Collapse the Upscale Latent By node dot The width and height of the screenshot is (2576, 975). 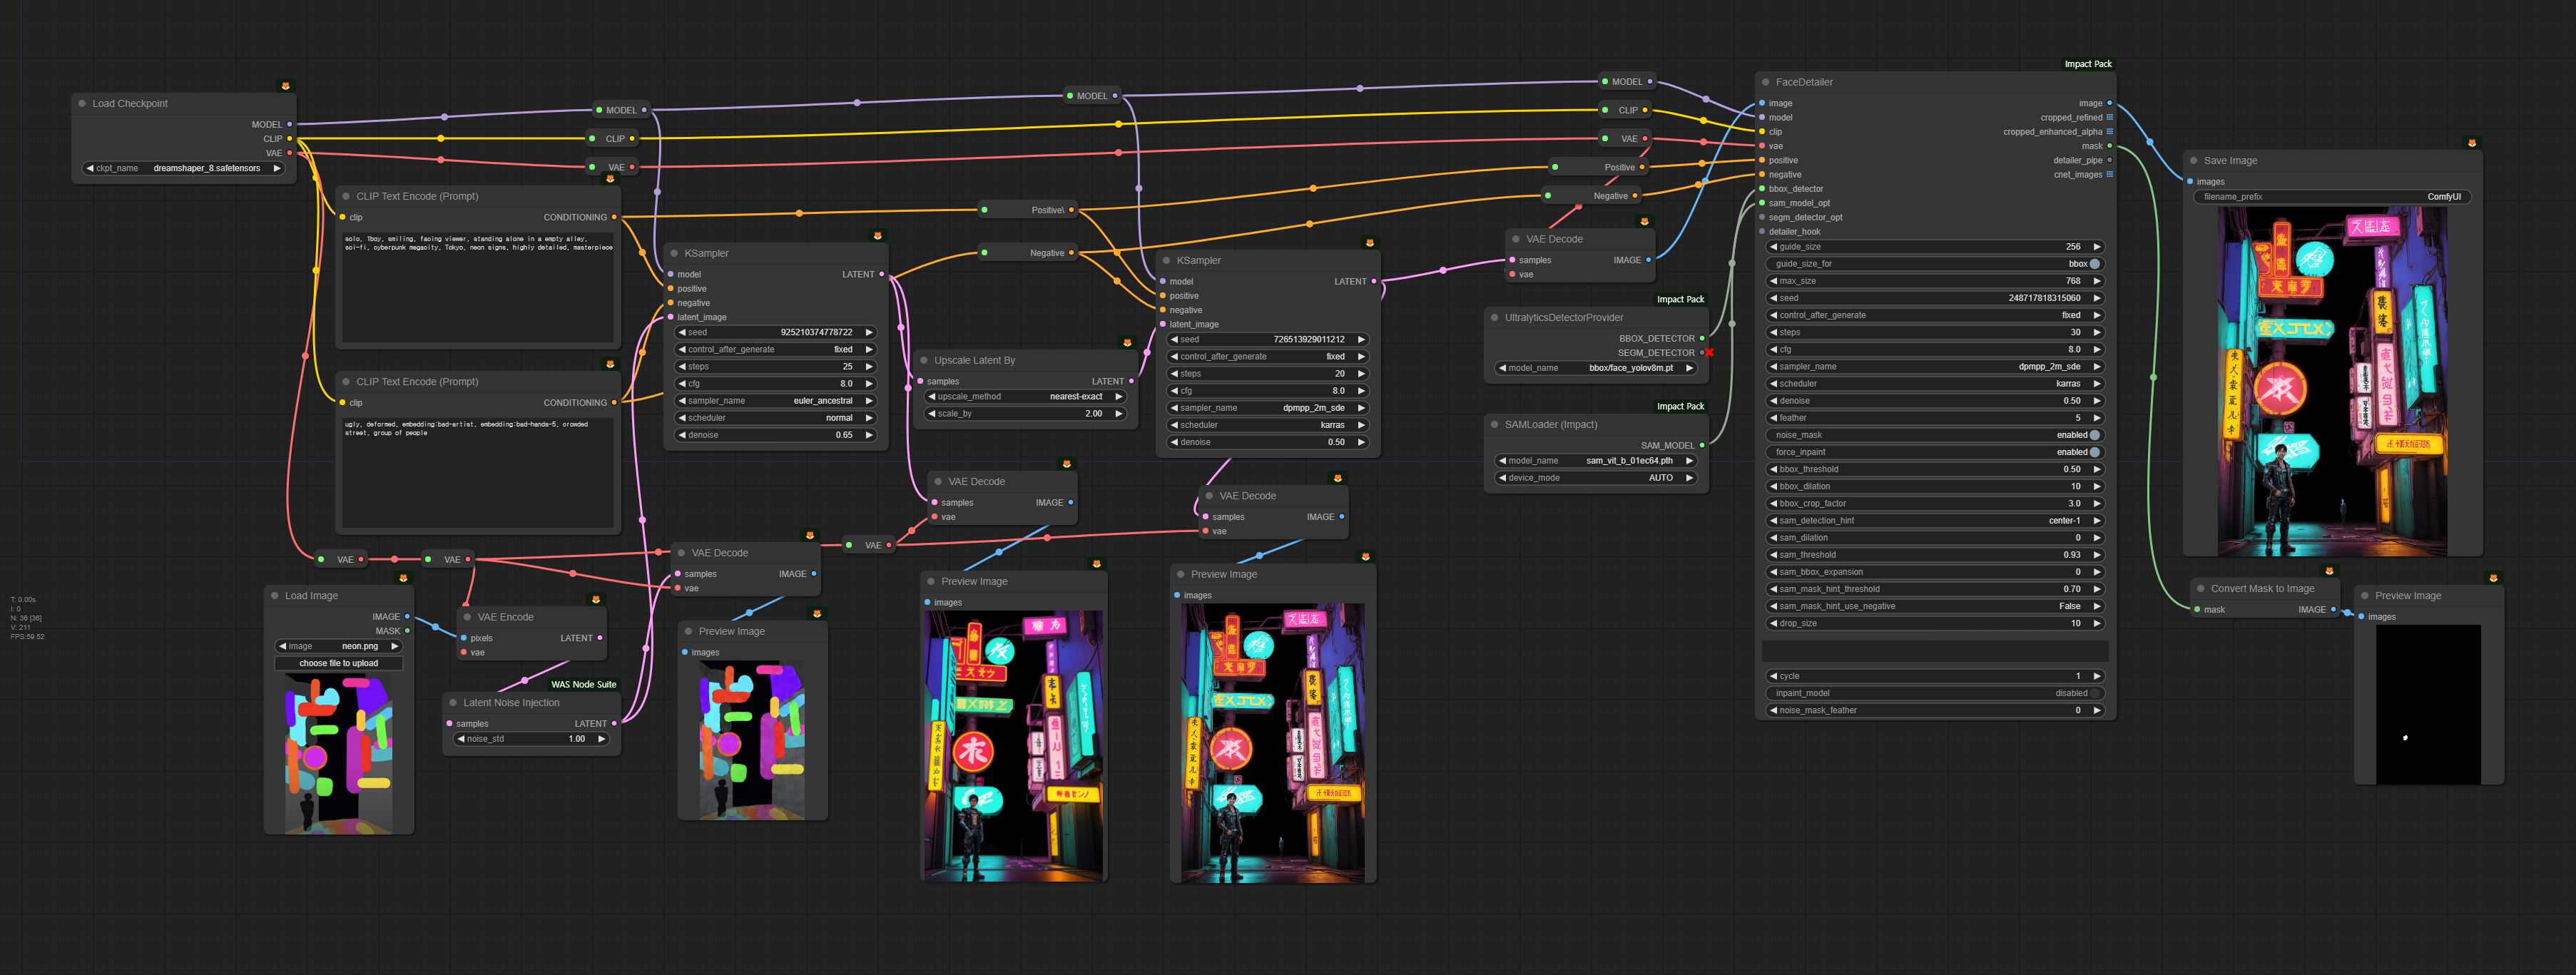click(x=923, y=360)
